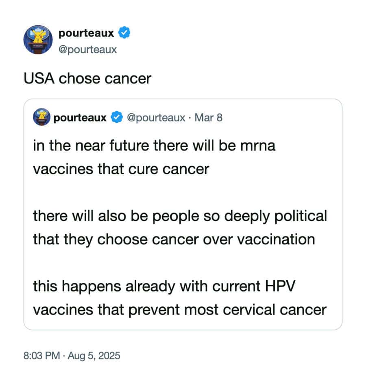Select the bold pourteaux display name
366x387 pixels.
86,33
